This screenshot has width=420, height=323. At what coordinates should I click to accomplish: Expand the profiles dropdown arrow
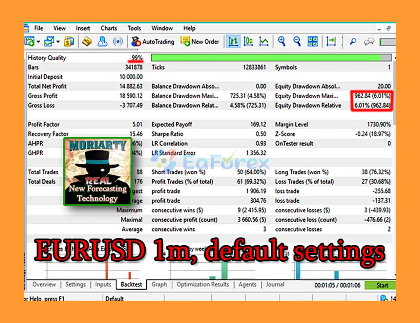click(58, 42)
